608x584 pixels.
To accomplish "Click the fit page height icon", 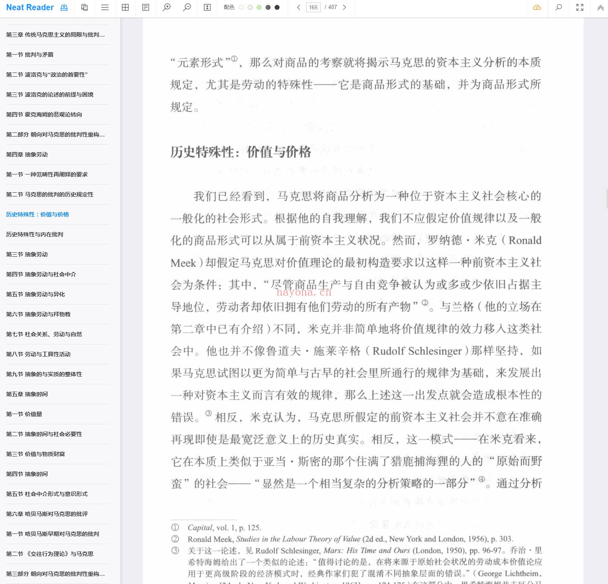I will click(x=207, y=7).
